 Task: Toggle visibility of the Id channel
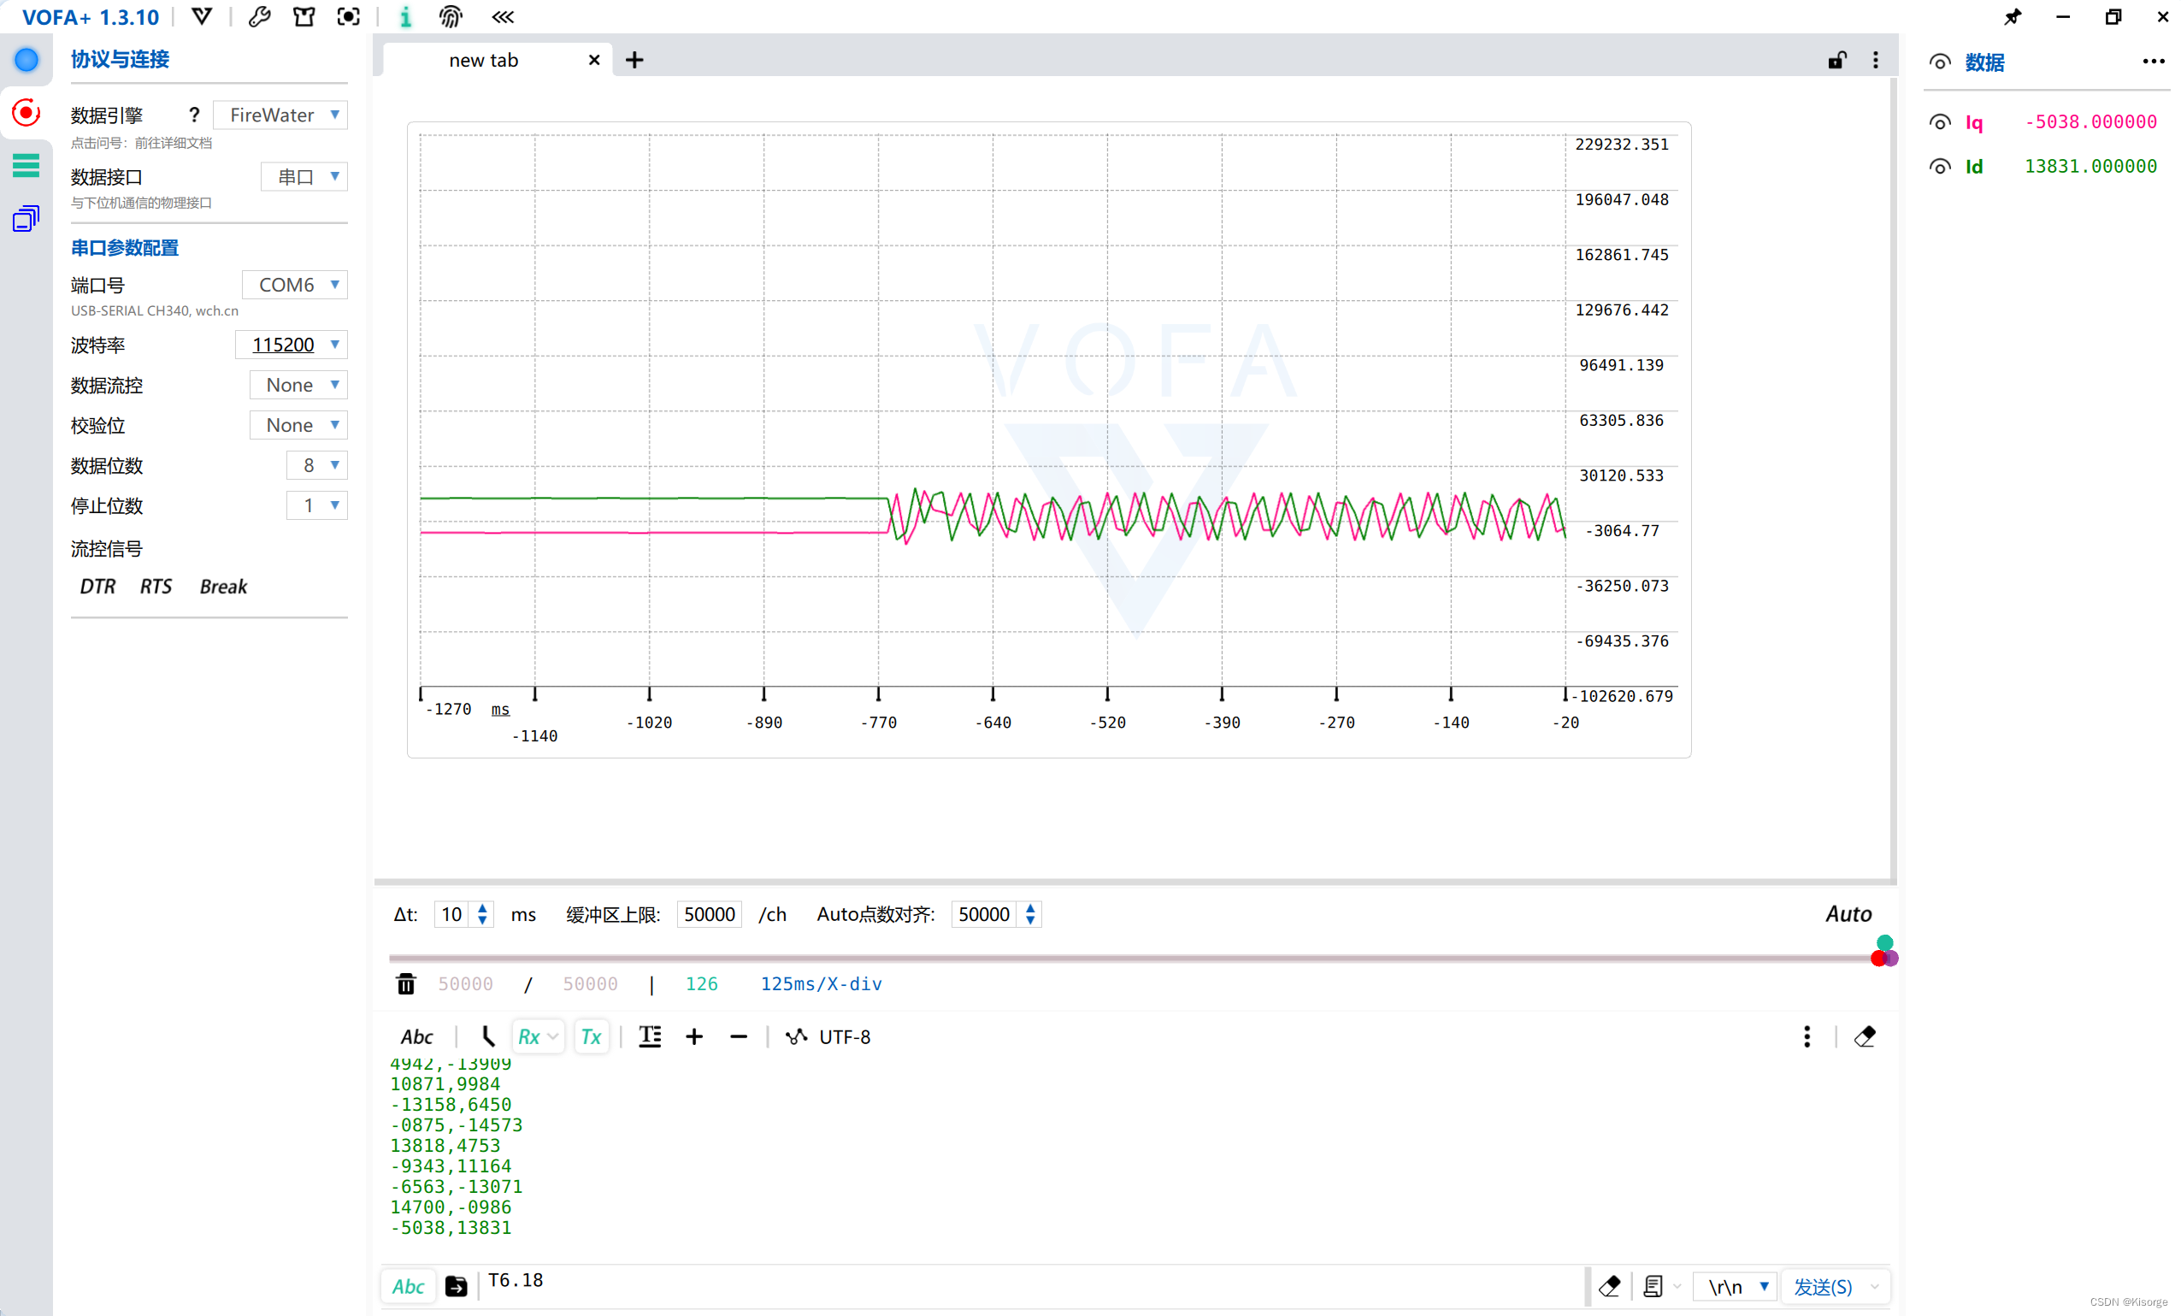point(1939,167)
